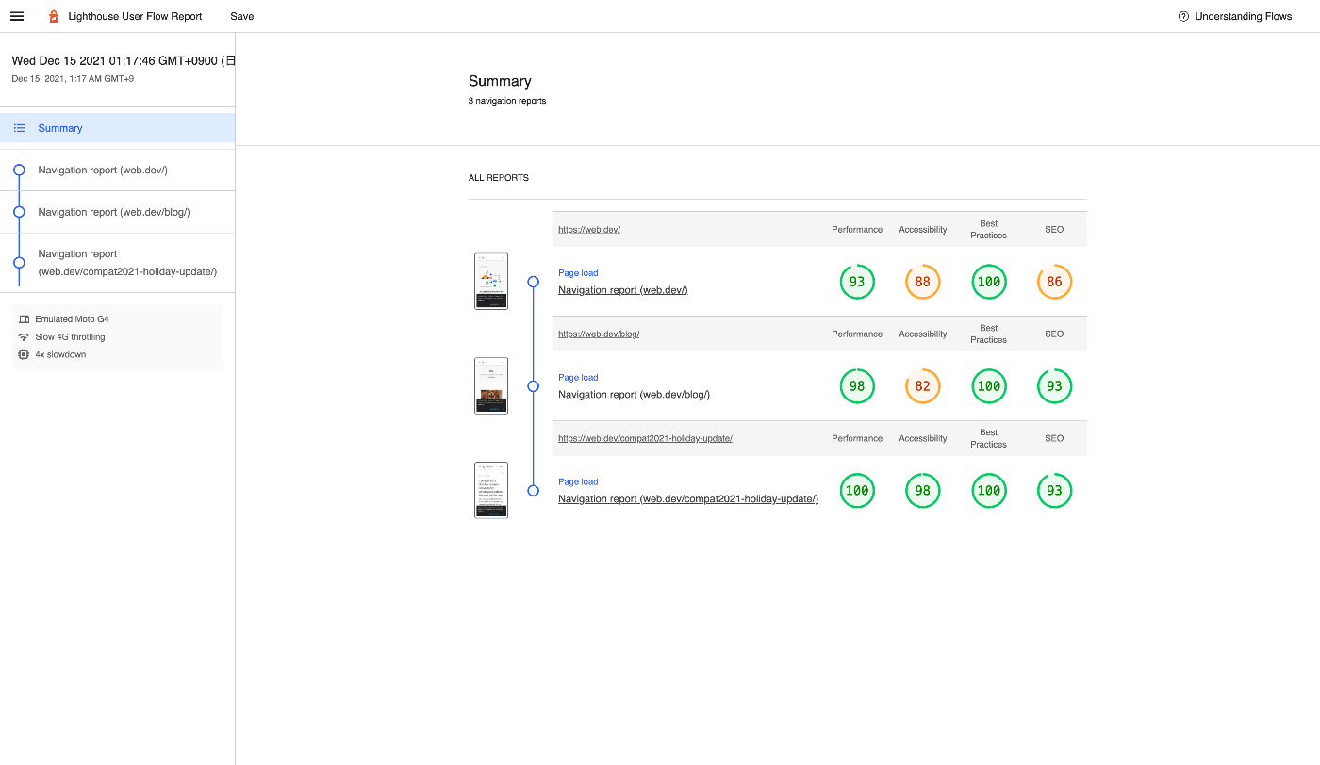Open the https://web.dev/ URL link
This screenshot has width=1320, height=765.
[x=589, y=229]
